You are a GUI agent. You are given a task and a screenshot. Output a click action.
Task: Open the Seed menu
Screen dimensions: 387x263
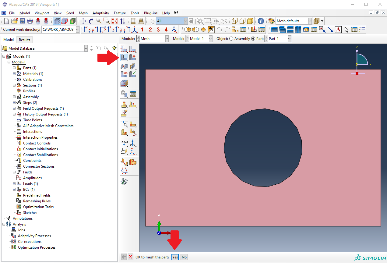[70, 13]
